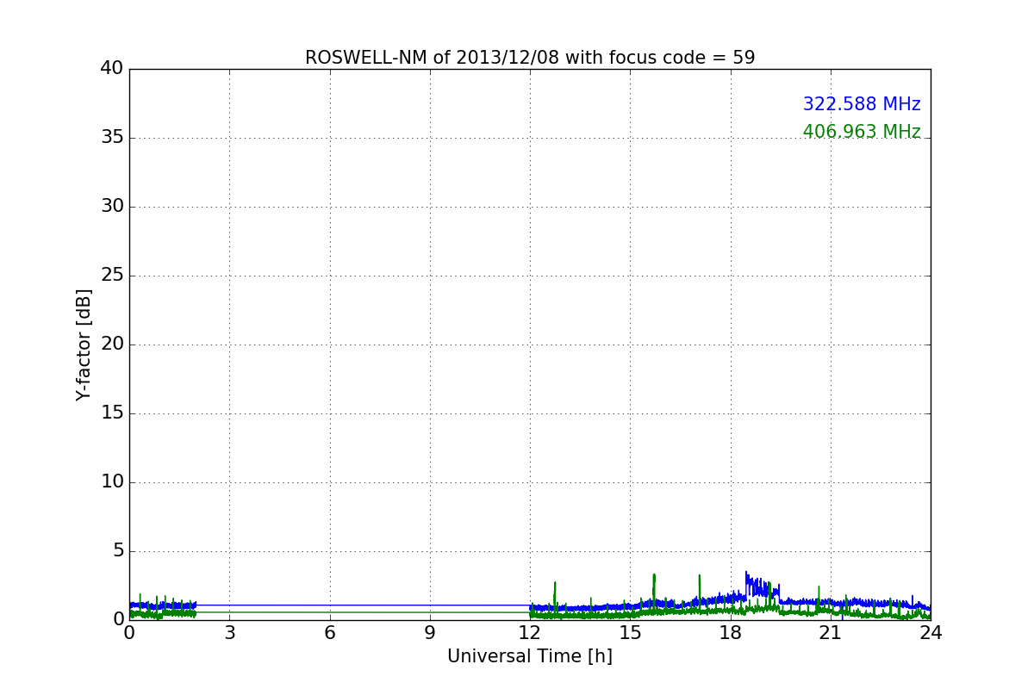Viewport: 1034px width, 689px height.
Task: Click y-axis tick label 30
Action: 112,207
